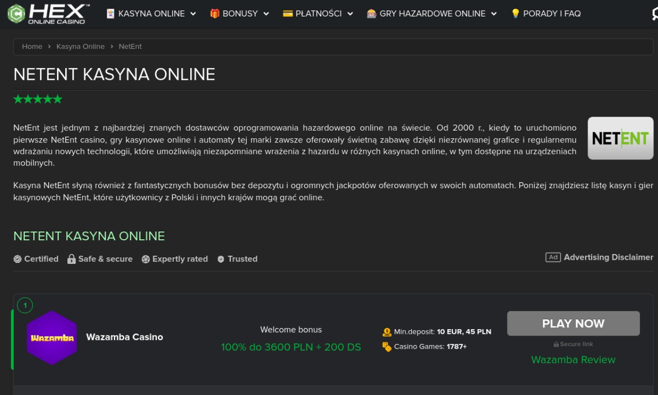The width and height of the screenshot is (658, 395).
Task: Click the Certified label
Action: click(41, 259)
